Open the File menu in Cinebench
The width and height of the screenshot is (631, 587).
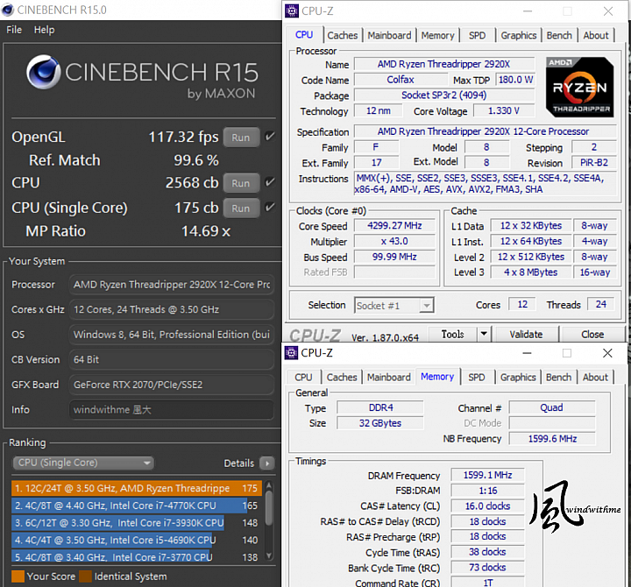(x=14, y=30)
